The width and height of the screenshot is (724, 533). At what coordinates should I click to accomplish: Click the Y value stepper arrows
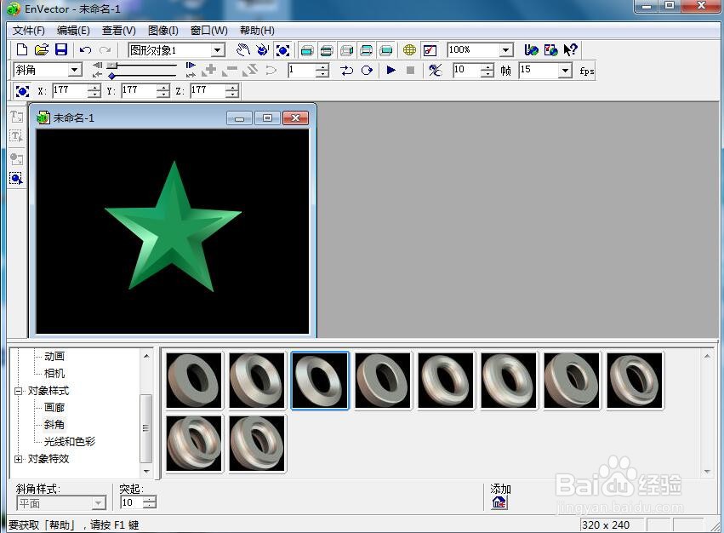[x=162, y=90]
